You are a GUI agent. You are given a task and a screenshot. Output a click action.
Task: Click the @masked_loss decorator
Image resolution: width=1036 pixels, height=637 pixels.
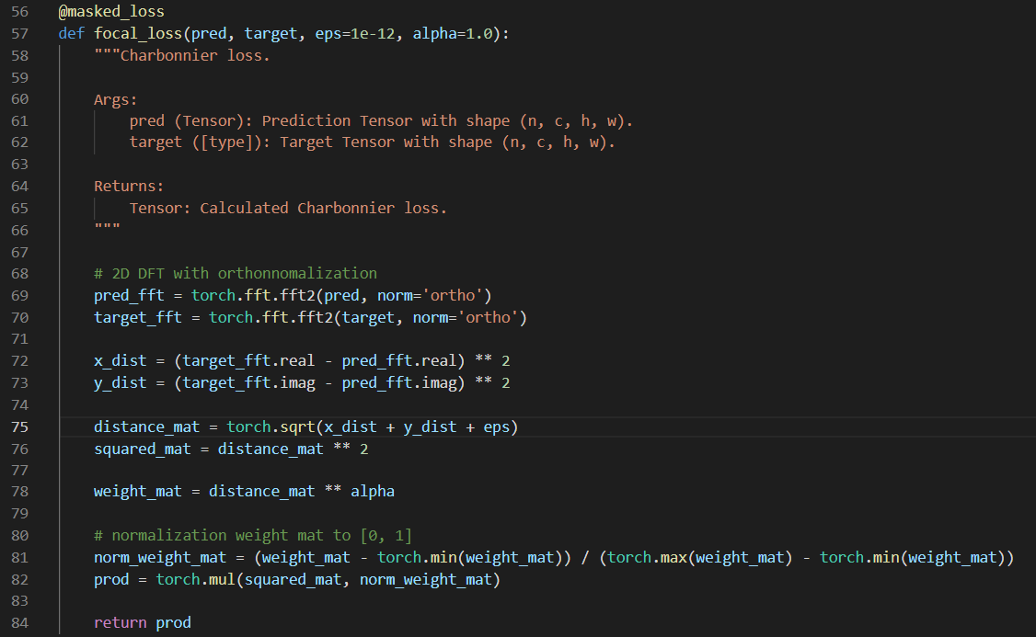point(111,12)
